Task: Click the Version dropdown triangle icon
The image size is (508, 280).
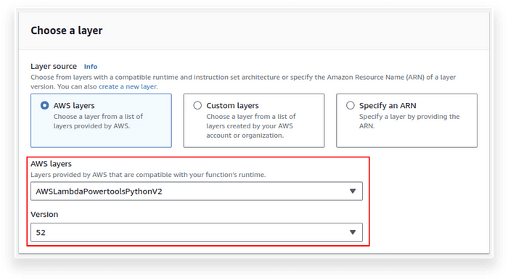Action: [353, 232]
